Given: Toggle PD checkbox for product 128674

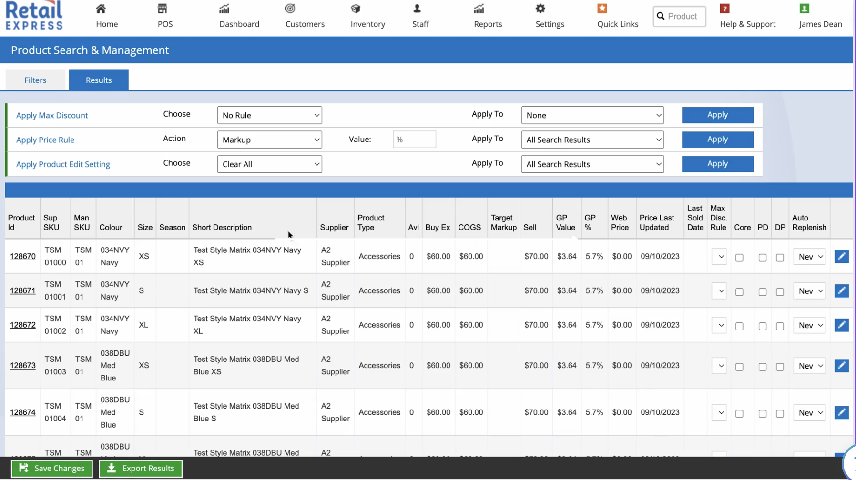Looking at the screenshot, I should (763, 414).
